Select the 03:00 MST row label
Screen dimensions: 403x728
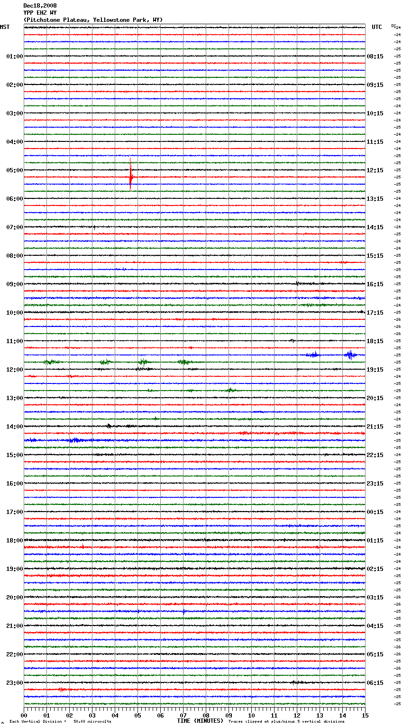coord(15,113)
